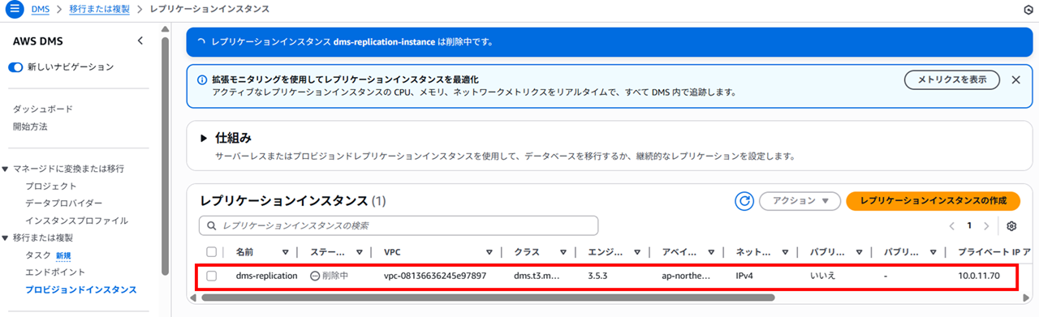The width and height of the screenshot is (1039, 317).
Task: Check the dms-replication row checkbox
Action: pos(212,276)
